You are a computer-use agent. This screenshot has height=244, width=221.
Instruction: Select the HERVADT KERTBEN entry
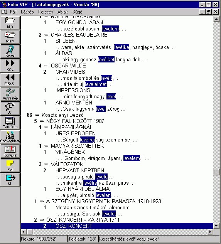pos(80,170)
